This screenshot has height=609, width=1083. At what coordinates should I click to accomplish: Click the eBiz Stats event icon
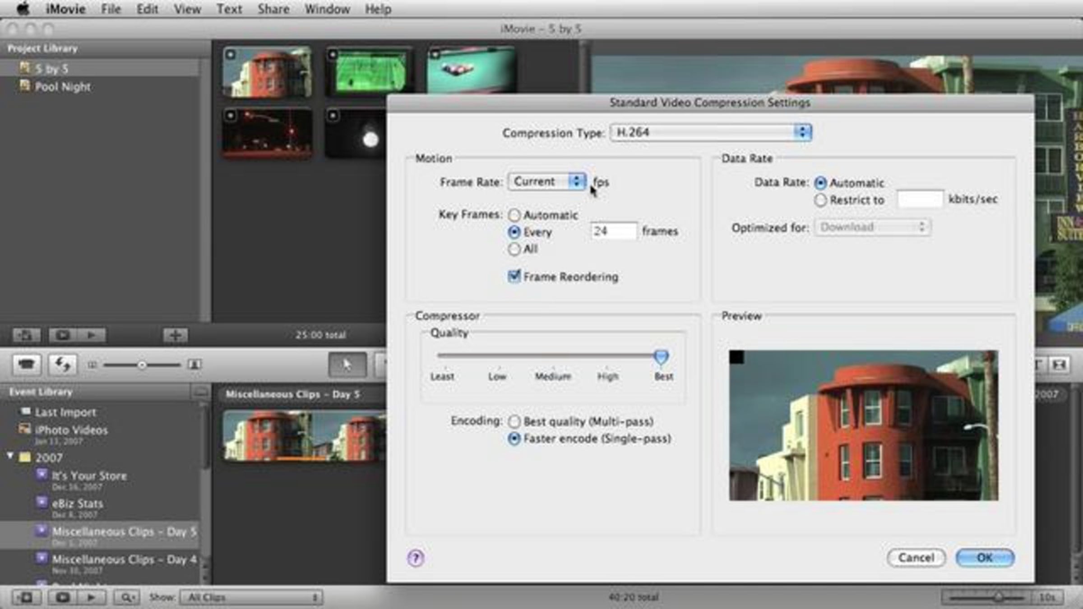[42, 502]
